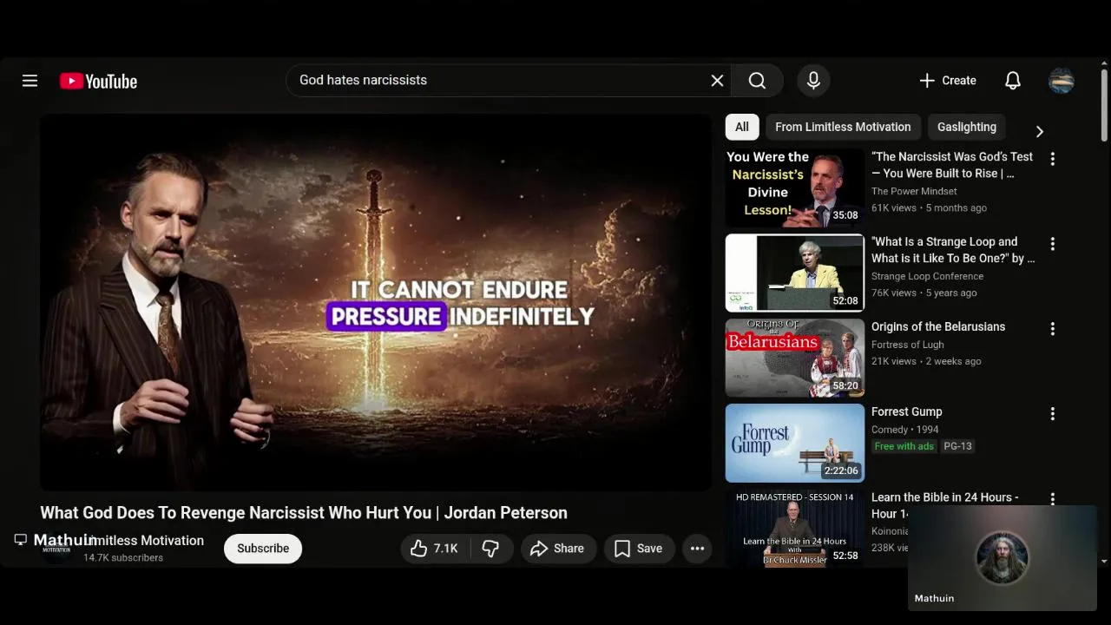Open 'What Is a Strange Loop' title
The image size is (1111, 625).
(x=952, y=250)
